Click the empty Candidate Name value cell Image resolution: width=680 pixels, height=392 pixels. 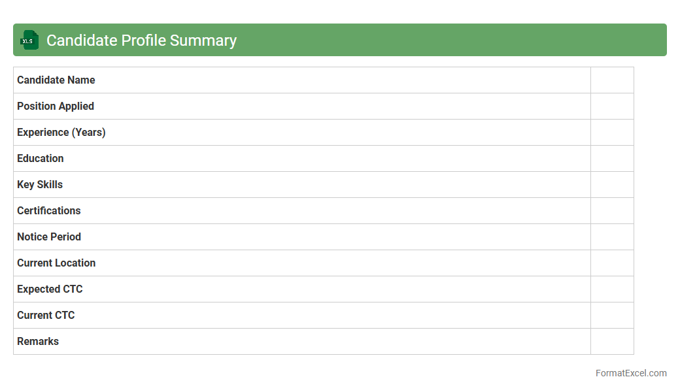coord(612,80)
